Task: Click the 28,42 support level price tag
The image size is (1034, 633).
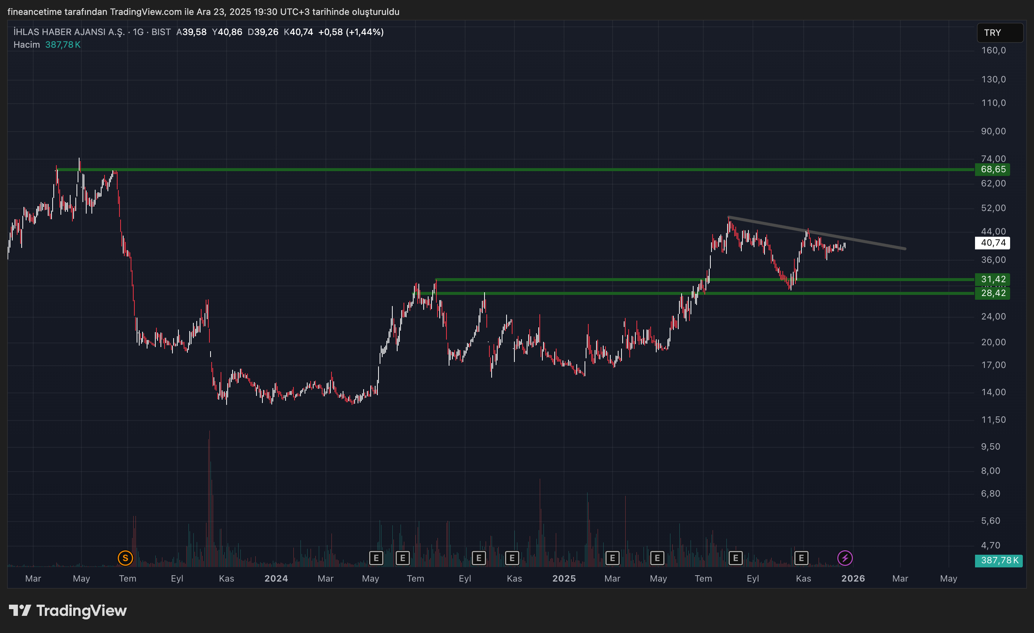Action: coord(993,293)
